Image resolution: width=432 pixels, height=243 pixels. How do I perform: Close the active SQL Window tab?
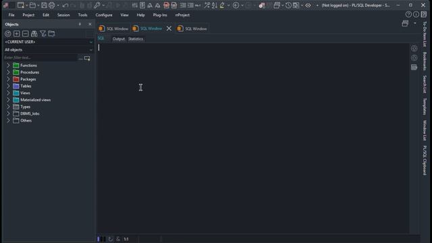[x=169, y=28]
